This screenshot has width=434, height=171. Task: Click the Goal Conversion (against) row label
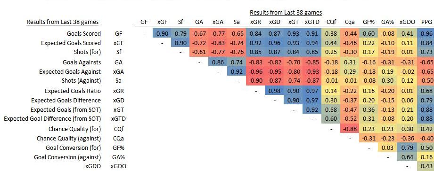(67, 157)
